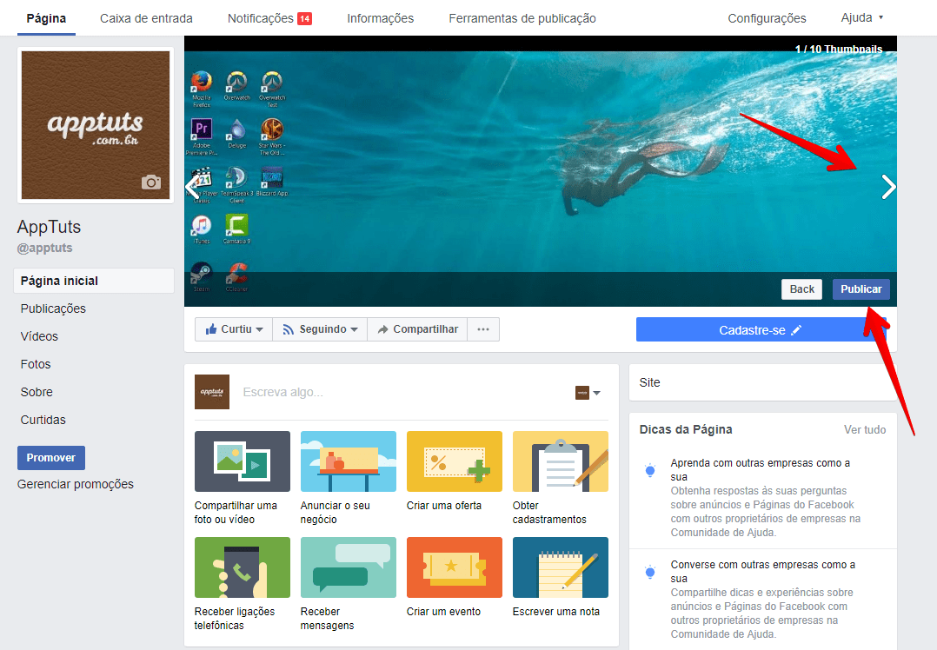This screenshot has height=650, width=937.
Task: Click the lightbulb icon beside Converse tip
Action: (650, 573)
